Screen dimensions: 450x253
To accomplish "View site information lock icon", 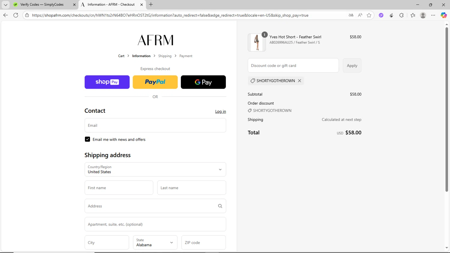I will pos(27,15).
